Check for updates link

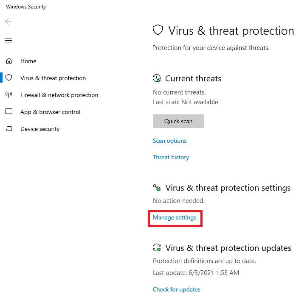[x=177, y=289]
